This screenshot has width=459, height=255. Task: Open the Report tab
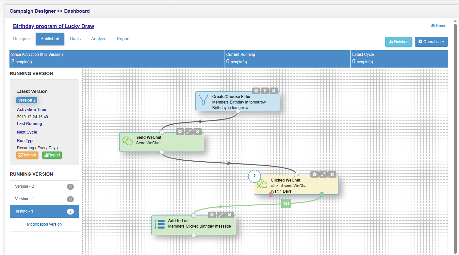pyautogui.click(x=123, y=39)
